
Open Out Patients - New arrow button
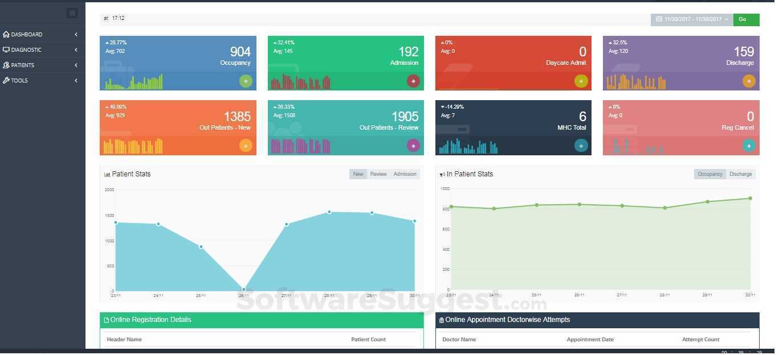tap(246, 146)
